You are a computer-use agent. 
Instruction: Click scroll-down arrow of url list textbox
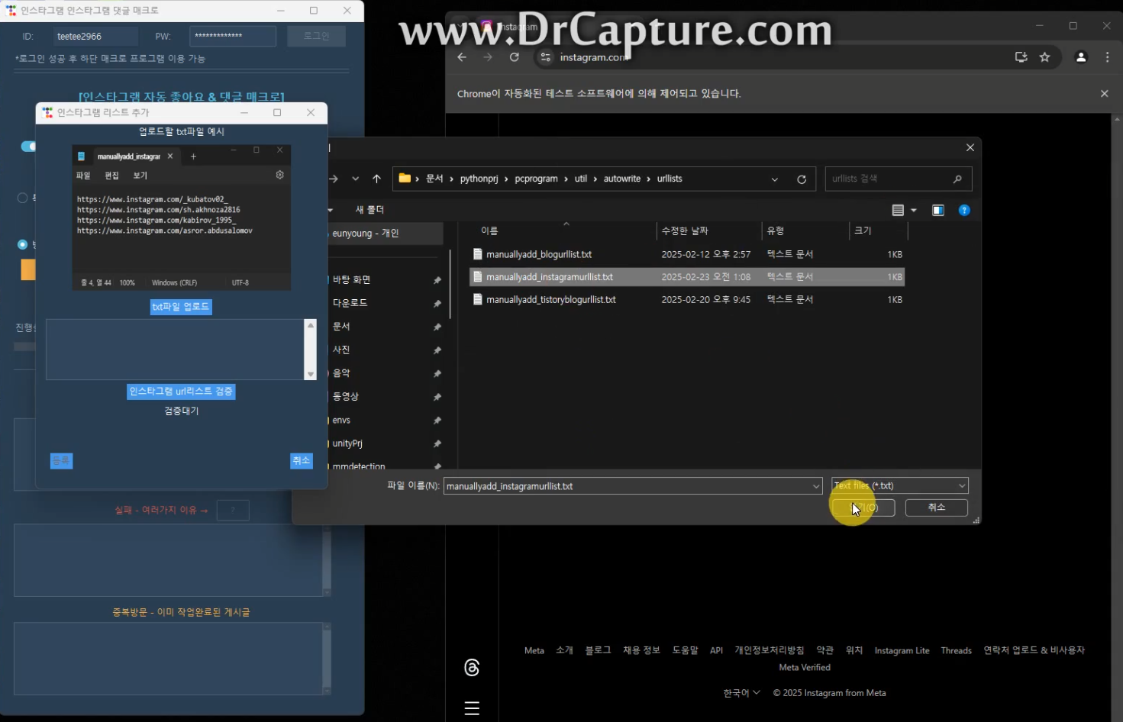[x=311, y=374]
